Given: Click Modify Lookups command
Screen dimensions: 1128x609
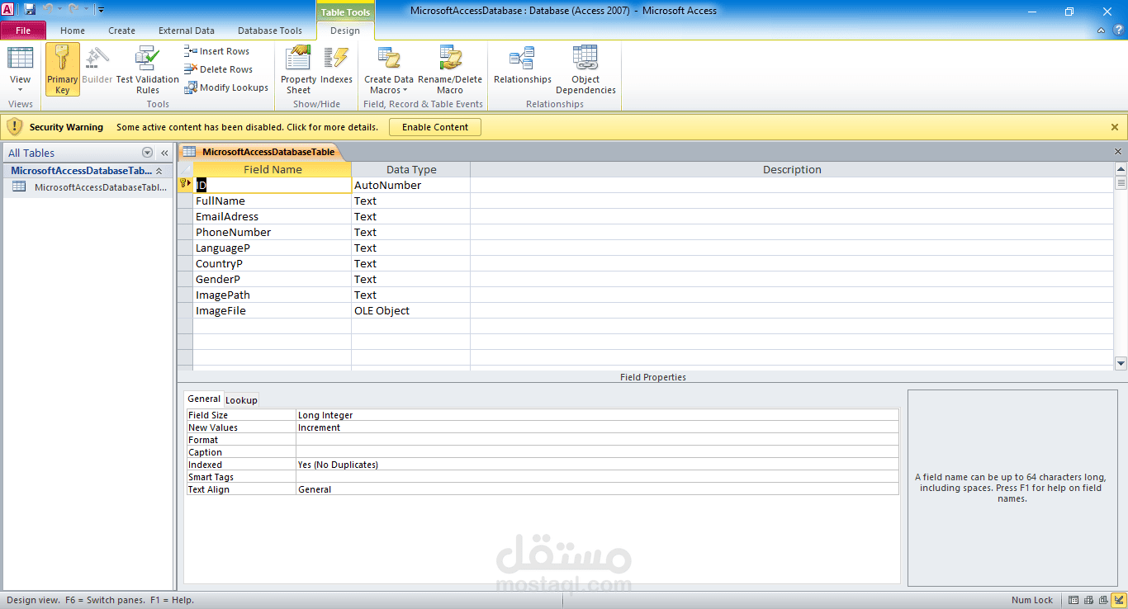Looking at the screenshot, I should coord(226,87).
